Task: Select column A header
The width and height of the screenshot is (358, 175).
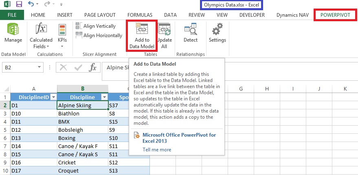Action: tap(34, 89)
